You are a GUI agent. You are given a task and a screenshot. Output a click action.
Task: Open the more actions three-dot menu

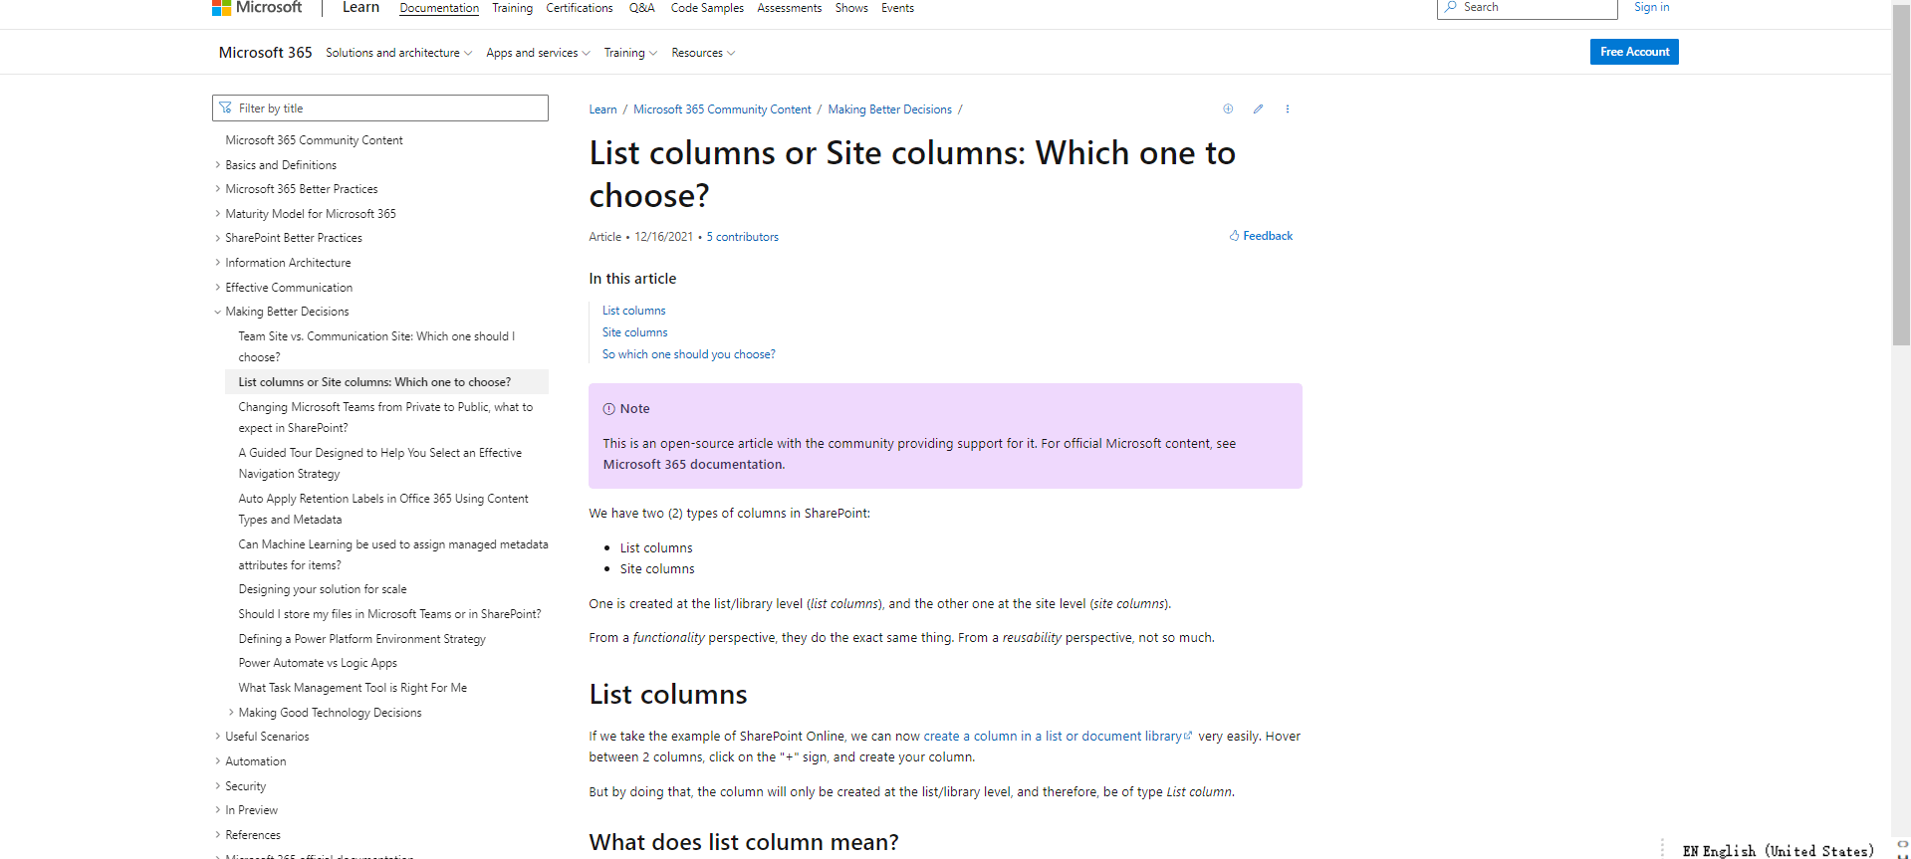(x=1287, y=109)
